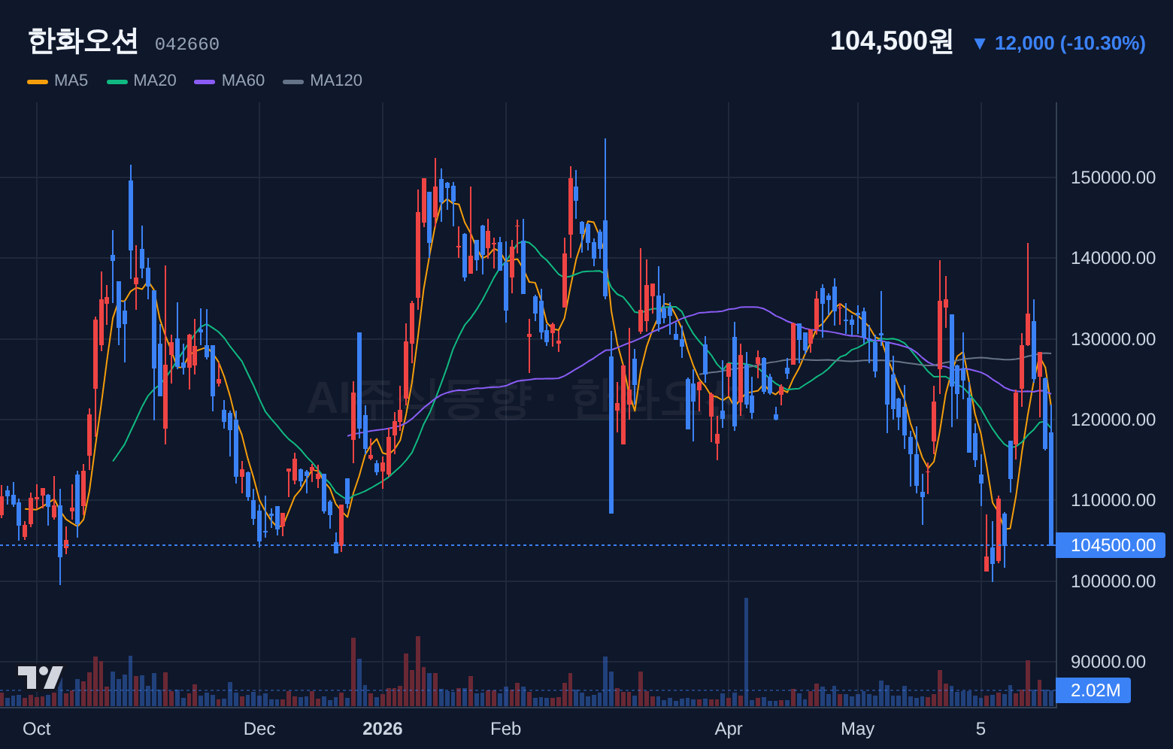Viewport: 1173px width, 749px height.
Task: Click the 5 label on the time axis
Action: (981, 729)
